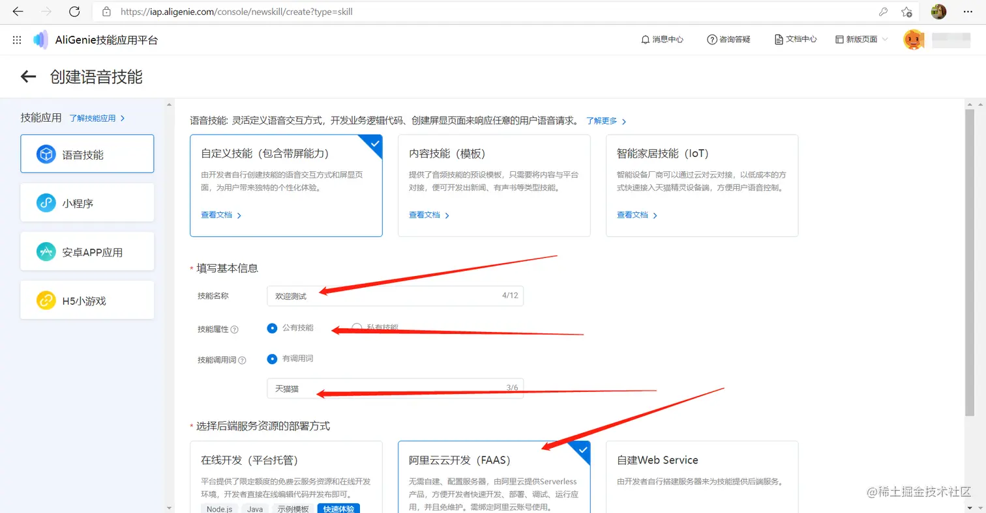This screenshot has height=513, width=986.
Task: Choose the 智能家居技能（IoT）card
Action: tap(702, 186)
